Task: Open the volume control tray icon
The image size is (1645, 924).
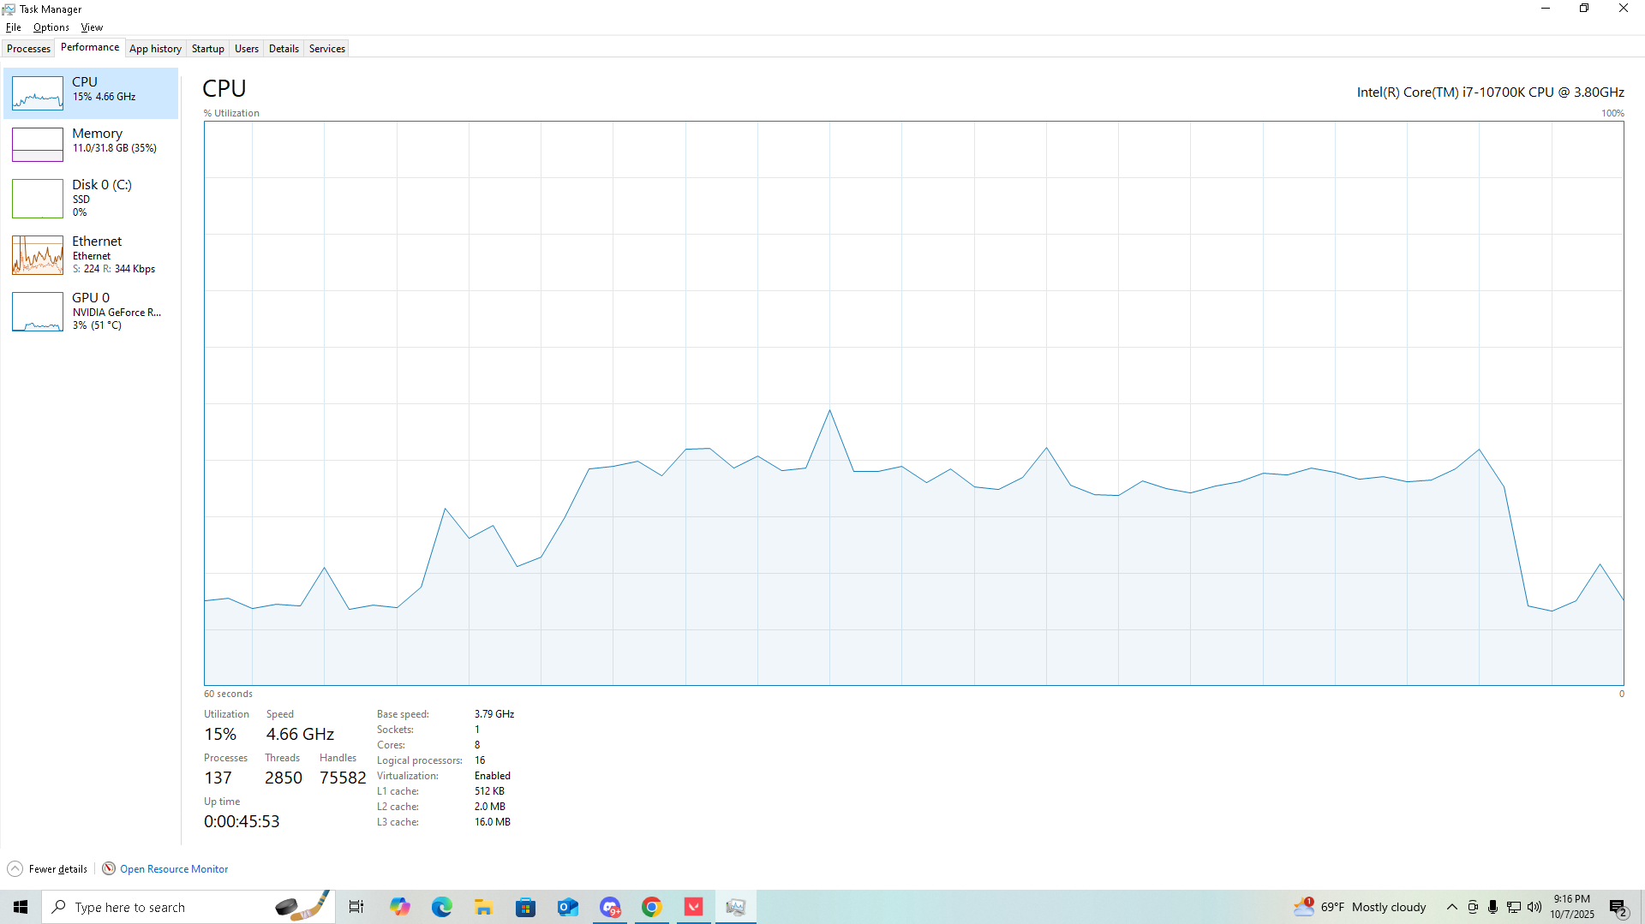Action: click(1534, 907)
